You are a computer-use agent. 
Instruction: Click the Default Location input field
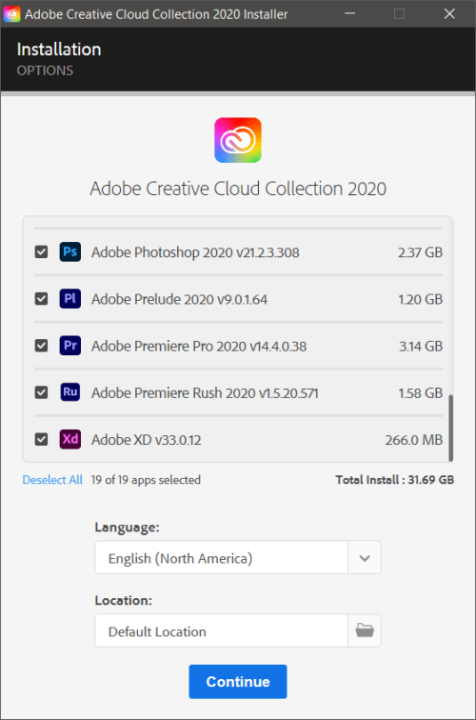[x=221, y=630]
